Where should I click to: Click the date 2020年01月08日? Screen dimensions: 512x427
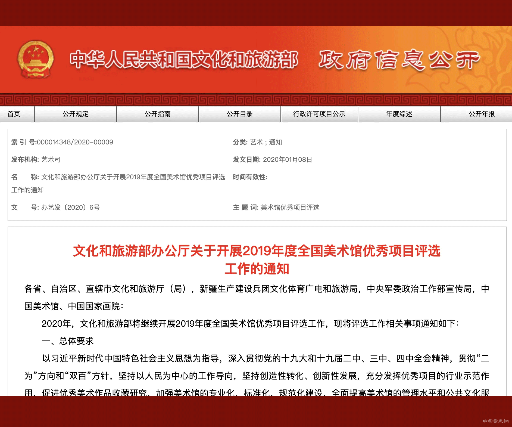click(x=288, y=160)
